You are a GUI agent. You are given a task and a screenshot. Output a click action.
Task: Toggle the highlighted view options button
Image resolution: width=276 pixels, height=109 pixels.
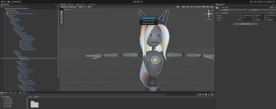pyautogui.click(x=178, y=7)
